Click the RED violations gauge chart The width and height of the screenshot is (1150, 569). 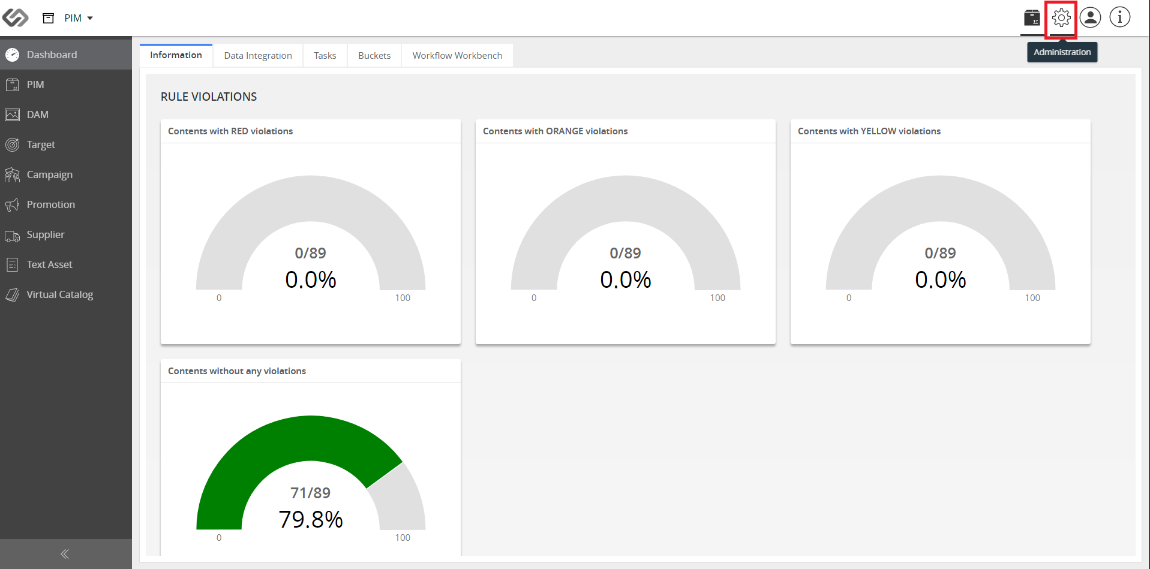tap(311, 233)
